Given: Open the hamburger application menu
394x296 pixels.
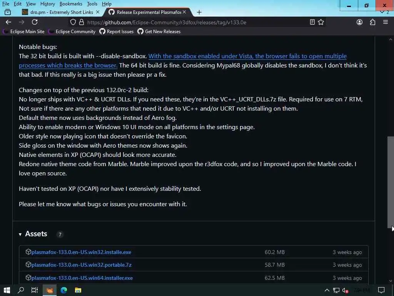Looking at the screenshot, I should coord(386,22).
